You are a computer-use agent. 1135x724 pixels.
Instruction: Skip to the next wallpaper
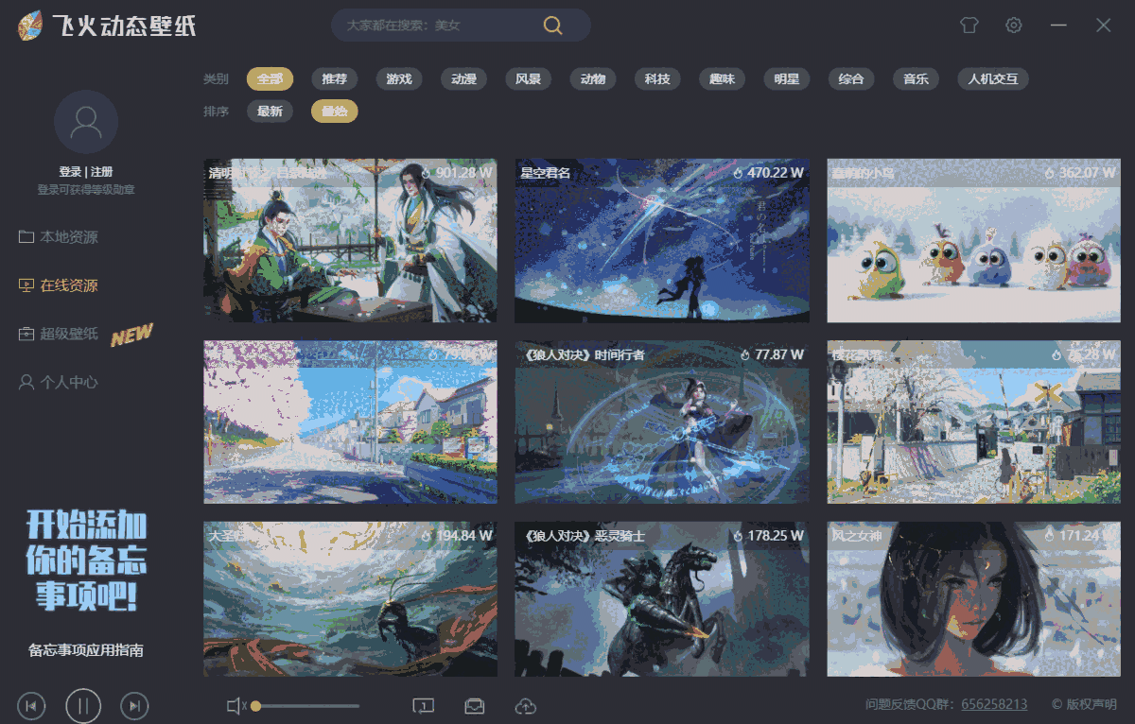(134, 705)
